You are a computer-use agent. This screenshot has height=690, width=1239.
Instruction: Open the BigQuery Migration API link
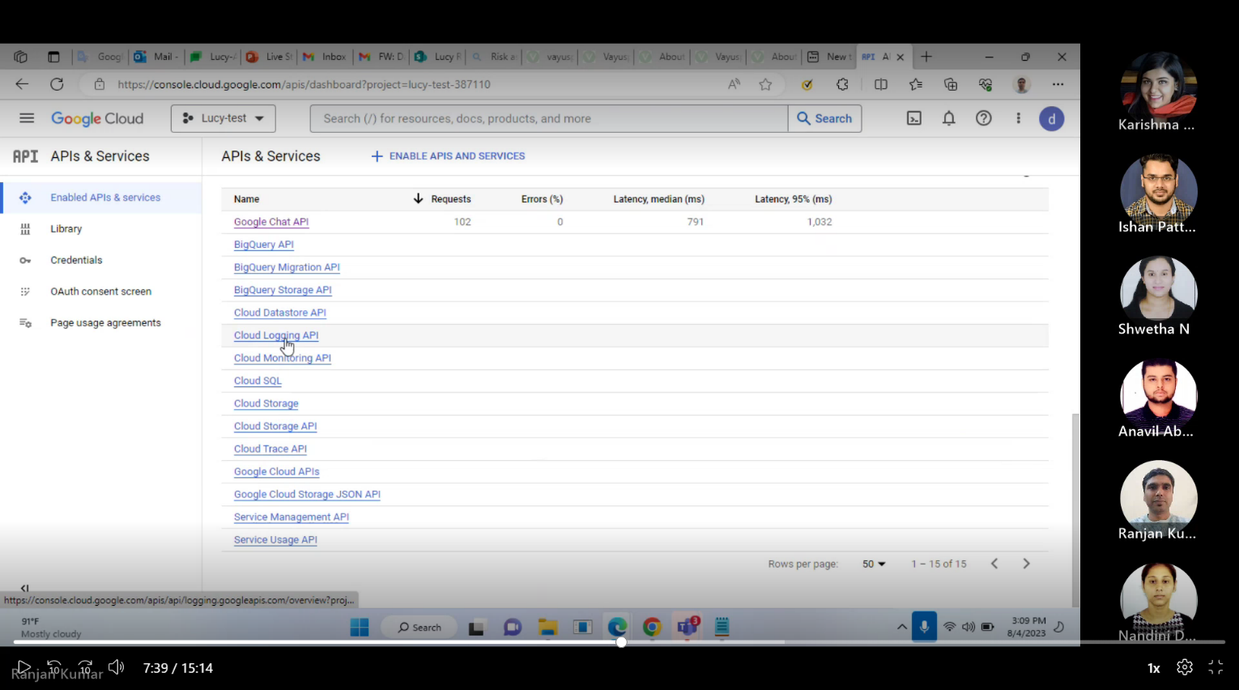coord(287,267)
